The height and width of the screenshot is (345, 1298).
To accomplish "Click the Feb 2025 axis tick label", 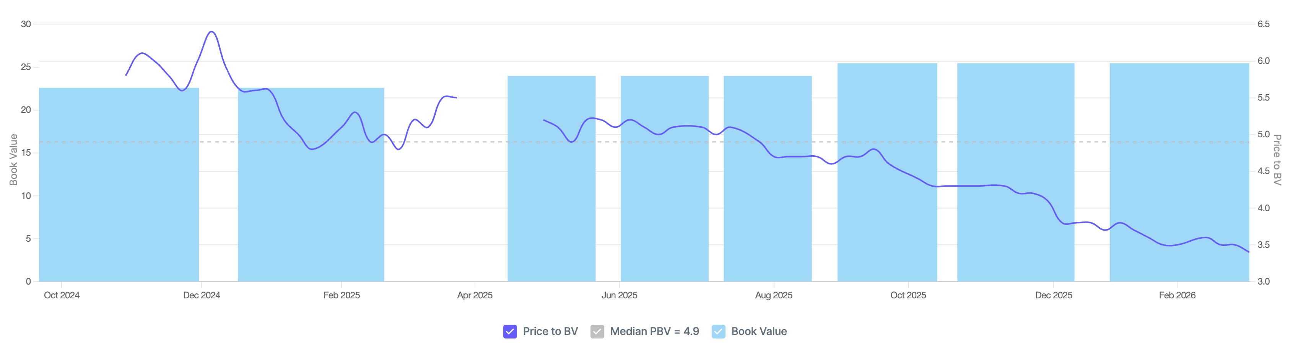I will click(x=342, y=295).
